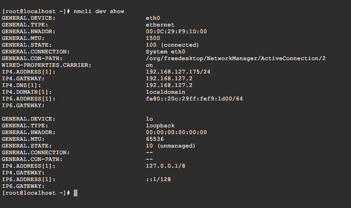Click the eth0 device name value
351x208 pixels.
click(x=153, y=18)
